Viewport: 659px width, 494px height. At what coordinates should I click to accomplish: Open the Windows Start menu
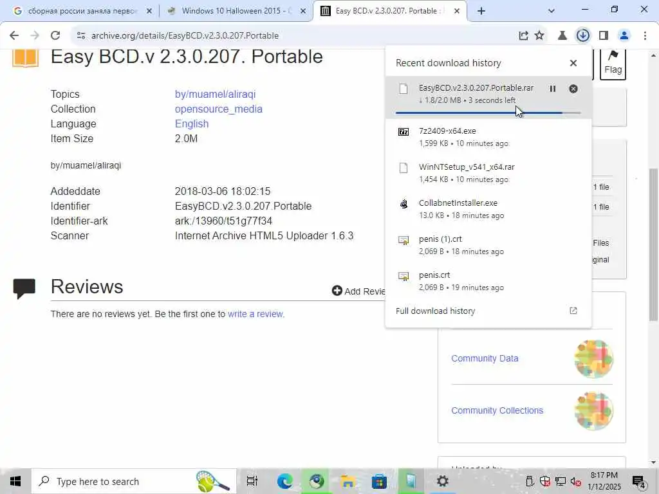(x=15, y=481)
